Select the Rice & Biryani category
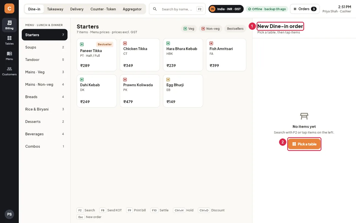Viewport: 356px width, 223px height. pyautogui.click(x=45, y=109)
